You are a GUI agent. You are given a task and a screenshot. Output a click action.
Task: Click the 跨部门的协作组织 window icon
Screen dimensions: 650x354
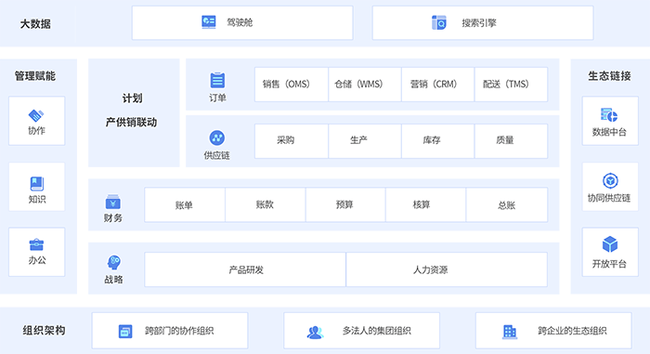(125, 331)
